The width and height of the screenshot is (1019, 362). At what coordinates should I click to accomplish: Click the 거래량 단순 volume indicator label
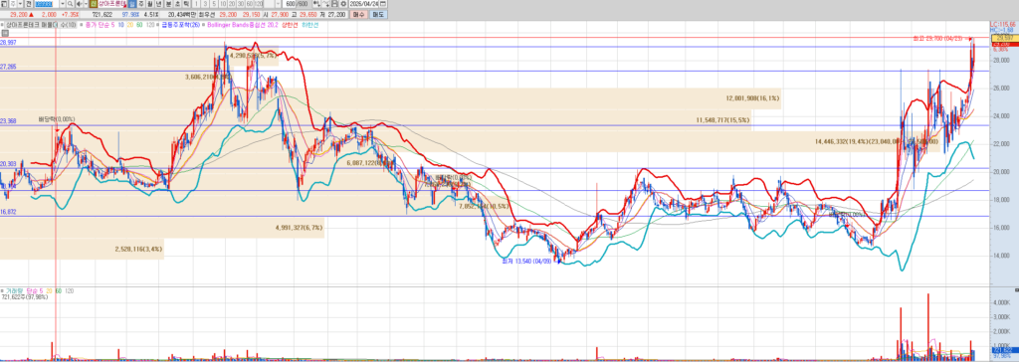23,290
